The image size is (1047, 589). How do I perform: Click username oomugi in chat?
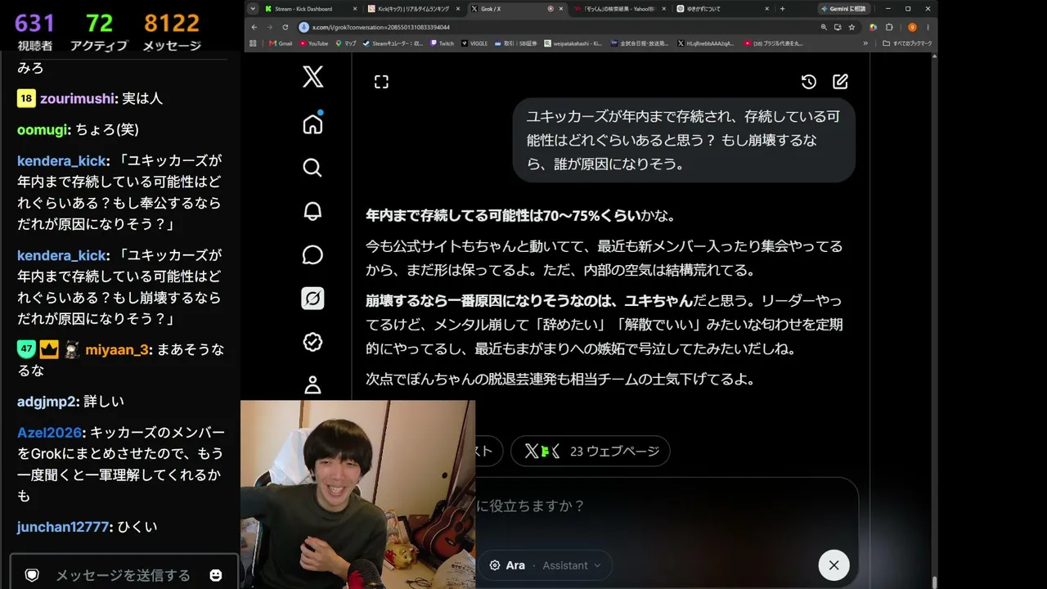[43, 129]
